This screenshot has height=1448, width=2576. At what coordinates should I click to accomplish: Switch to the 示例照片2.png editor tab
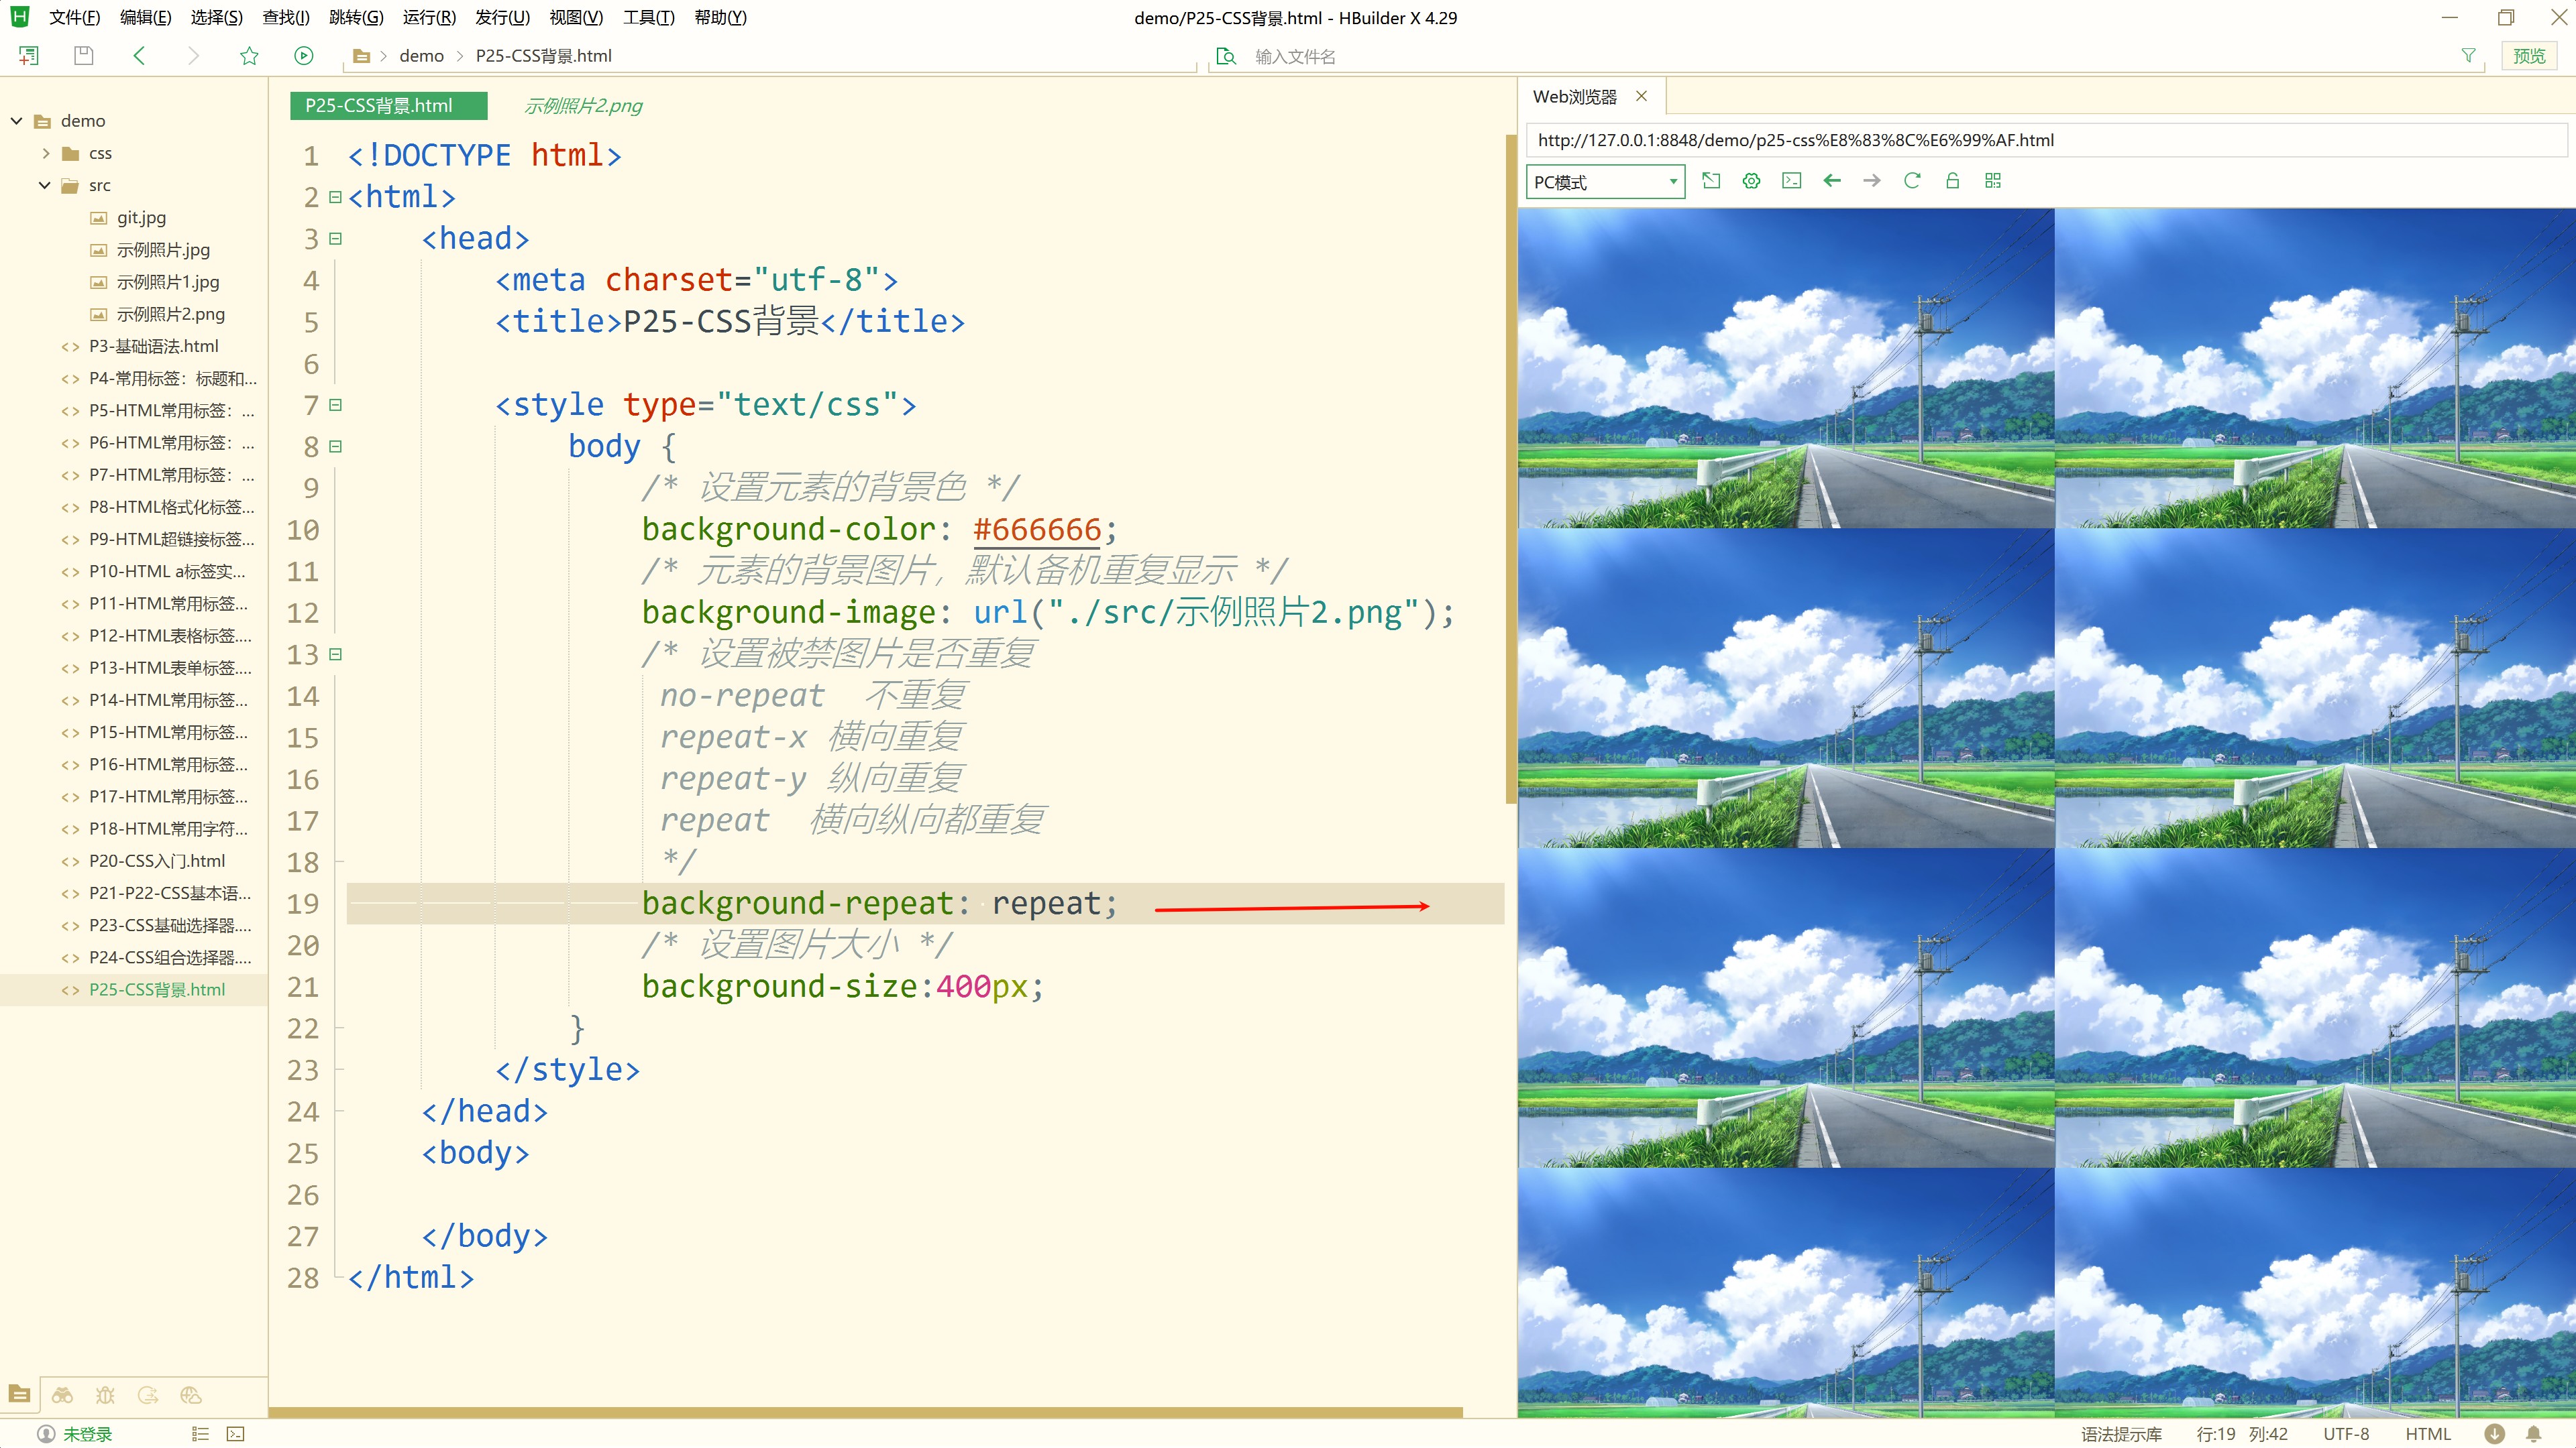click(x=583, y=106)
